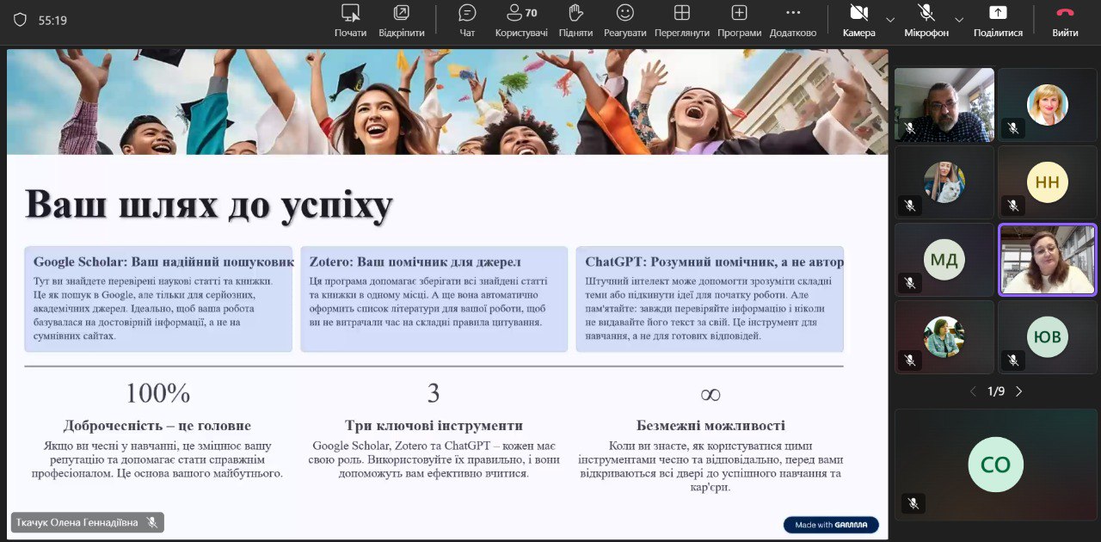Image resolution: width=1101 pixels, height=542 pixels.
Task: Go to next participants page
Action: (x=1019, y=391)
